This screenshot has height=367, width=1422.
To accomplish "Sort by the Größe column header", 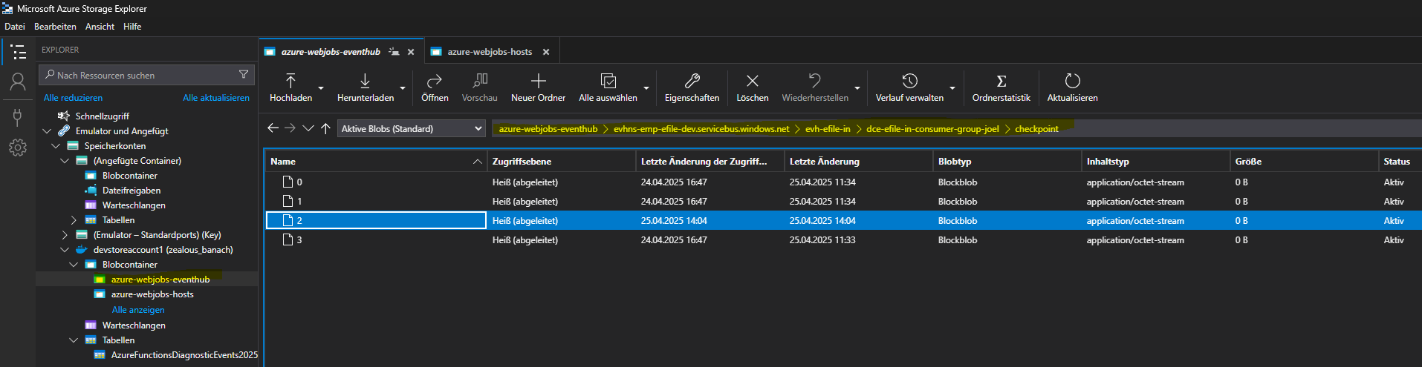I will tap(1304, 161).
